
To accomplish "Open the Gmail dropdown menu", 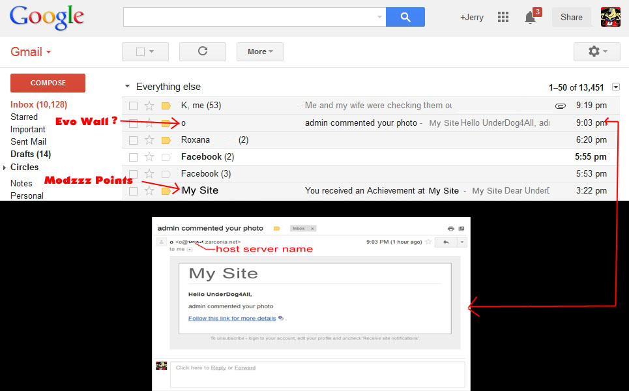I will tap(31, 51).
